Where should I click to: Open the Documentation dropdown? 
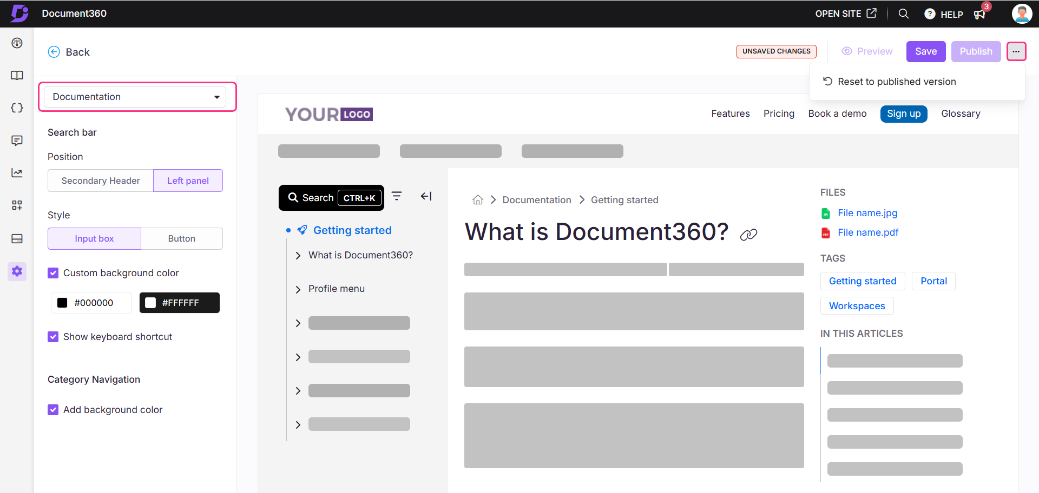(135, 97)
